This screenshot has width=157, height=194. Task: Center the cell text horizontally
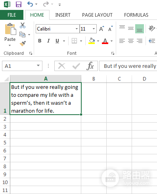coord(131,41)
